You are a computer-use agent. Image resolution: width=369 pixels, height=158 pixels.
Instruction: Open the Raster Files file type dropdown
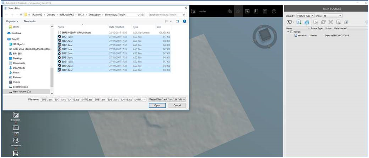pos(167,99)
